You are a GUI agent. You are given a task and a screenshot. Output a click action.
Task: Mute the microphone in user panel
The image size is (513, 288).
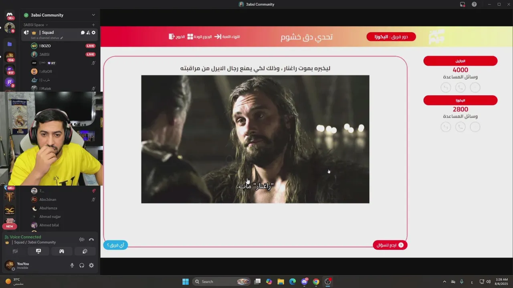click(x=72, y=265)
